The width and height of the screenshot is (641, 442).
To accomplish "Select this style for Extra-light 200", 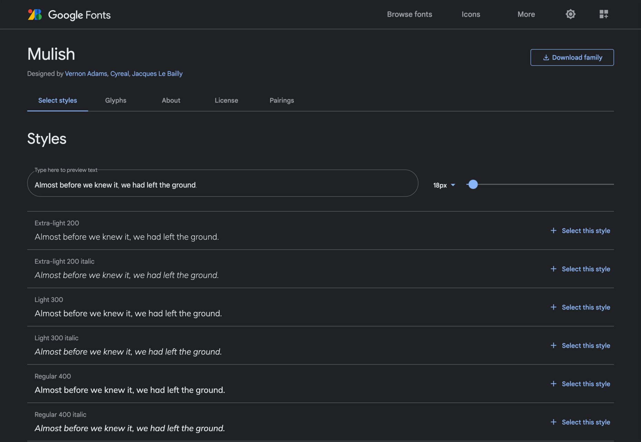I will coord(580,231).
